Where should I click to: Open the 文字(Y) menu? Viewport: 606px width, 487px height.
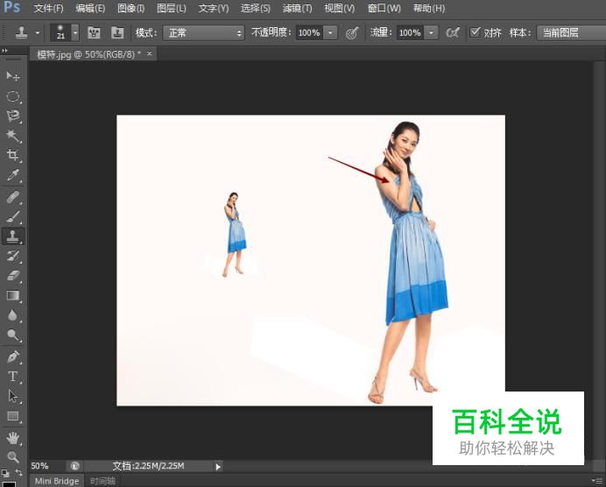(x=214, y=8)
